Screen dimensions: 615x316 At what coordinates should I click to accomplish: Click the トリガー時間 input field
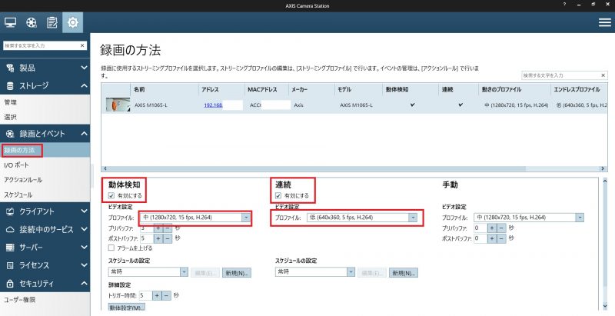click(145, 295)
